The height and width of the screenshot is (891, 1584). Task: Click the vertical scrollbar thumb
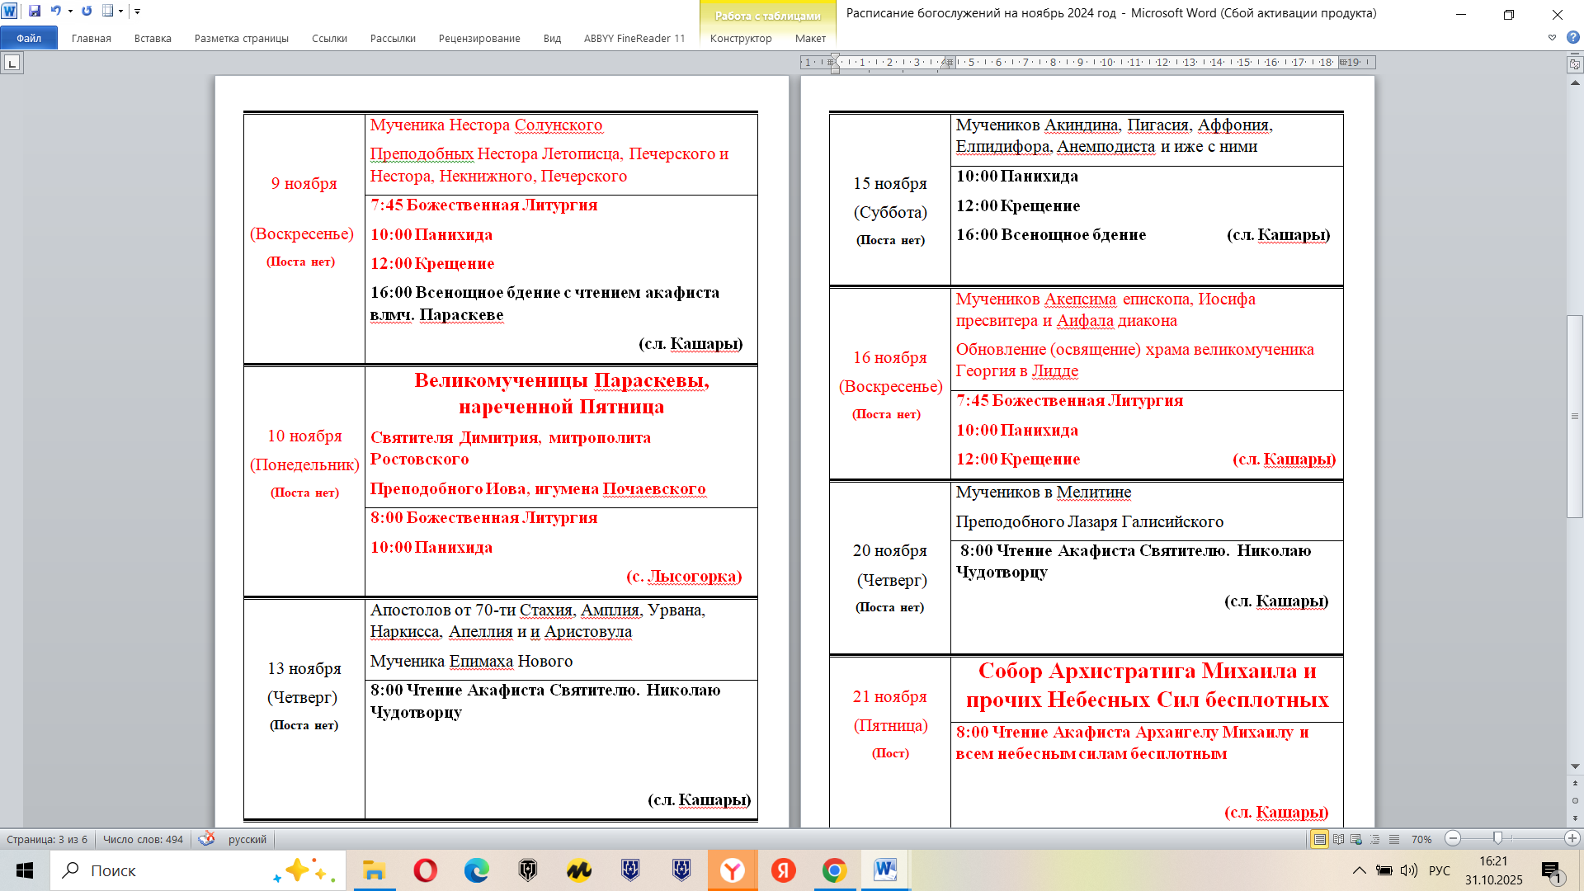pyautogui.click(x=1575, y=417)
